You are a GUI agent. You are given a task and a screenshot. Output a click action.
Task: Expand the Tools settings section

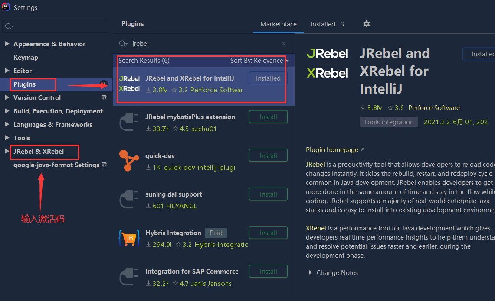7,138
